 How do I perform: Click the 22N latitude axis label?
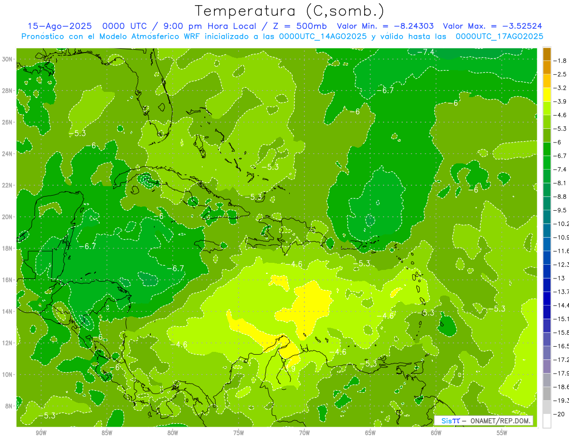8,185
